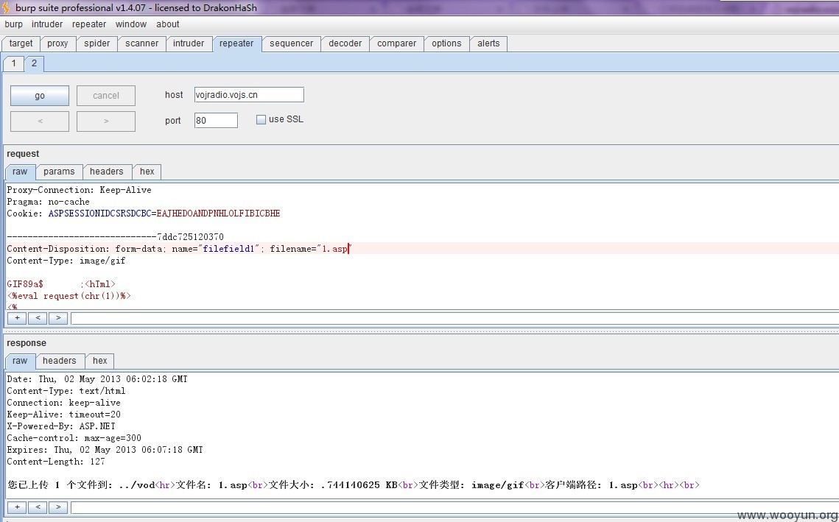Click the multipart boundary 7ddc725120370 line

point(115,237)
